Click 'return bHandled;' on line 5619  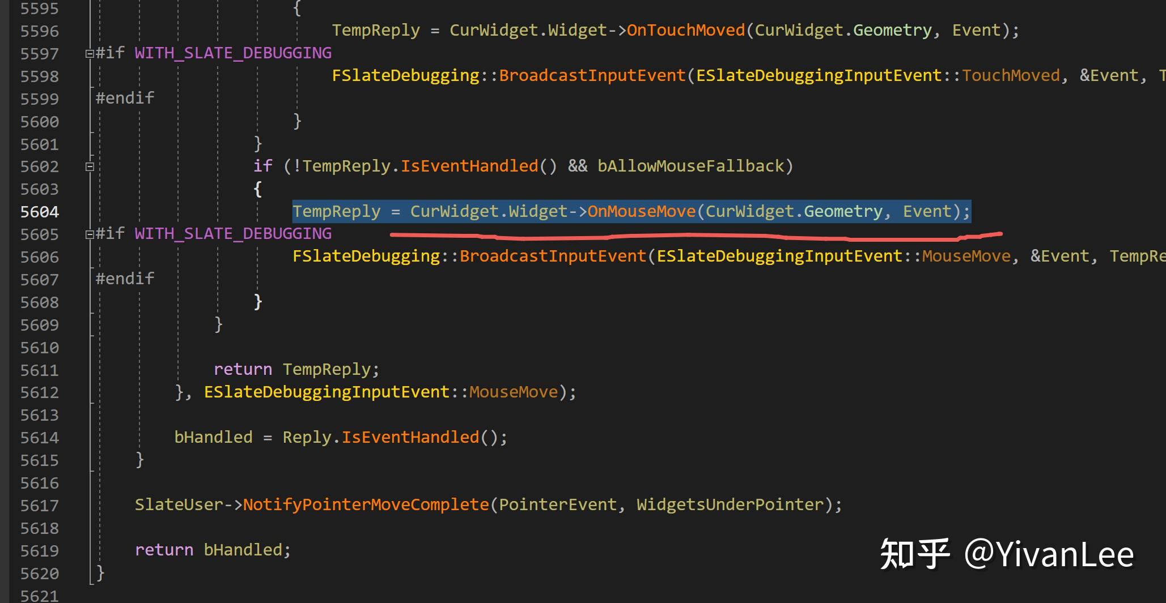pos(213,550)
